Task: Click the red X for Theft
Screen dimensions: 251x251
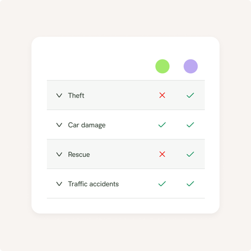Action: (162, 95)
